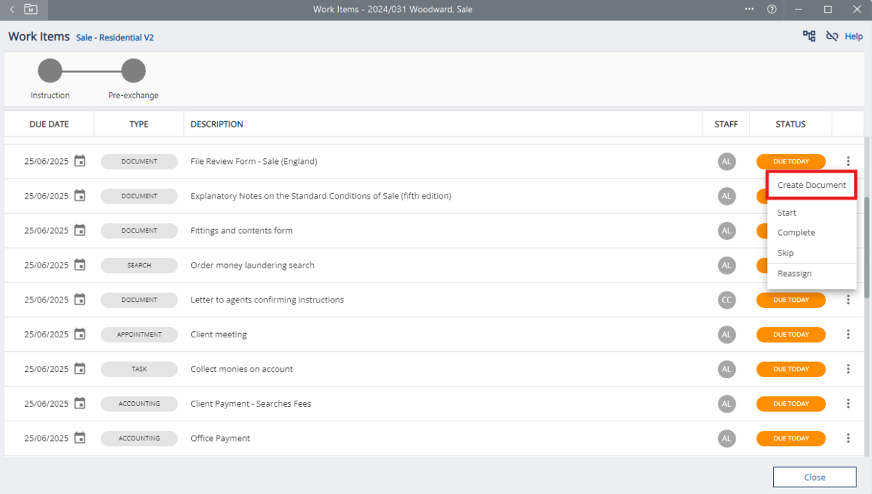Viewport: 872px width, 494px height.
Task: Click the matter folder icon in title bar
Action: point(30,10)
